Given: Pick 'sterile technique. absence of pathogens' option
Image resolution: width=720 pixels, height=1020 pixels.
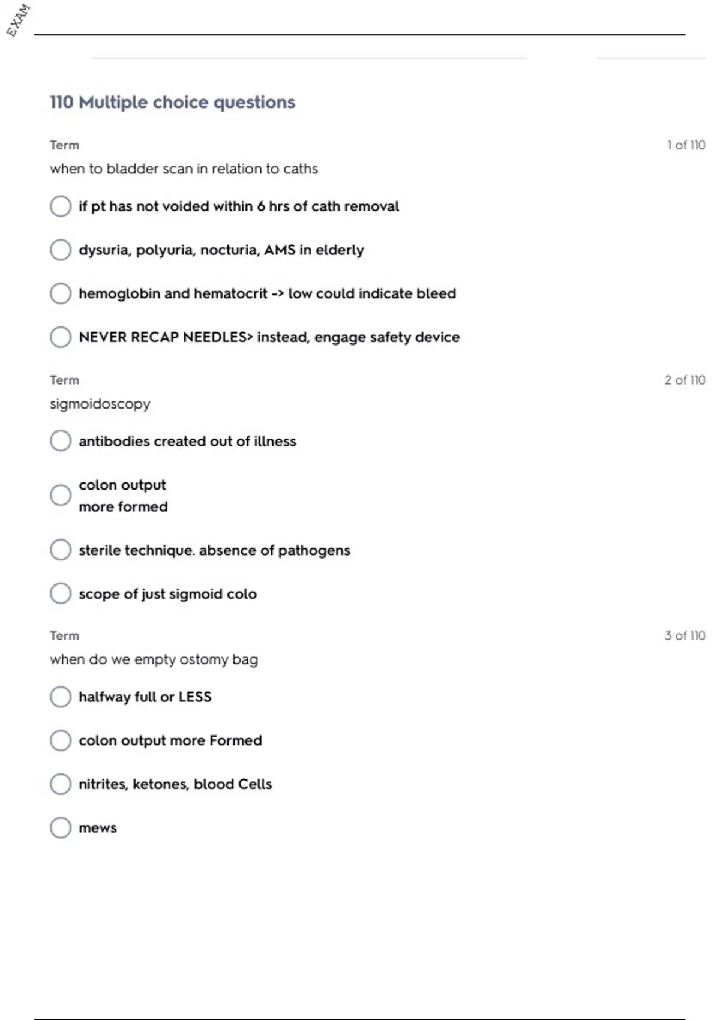Looking at the screenshot, I should tap(61, 550).
